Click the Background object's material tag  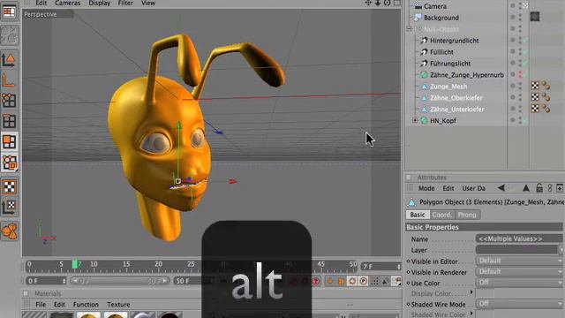tap(535, 17)
